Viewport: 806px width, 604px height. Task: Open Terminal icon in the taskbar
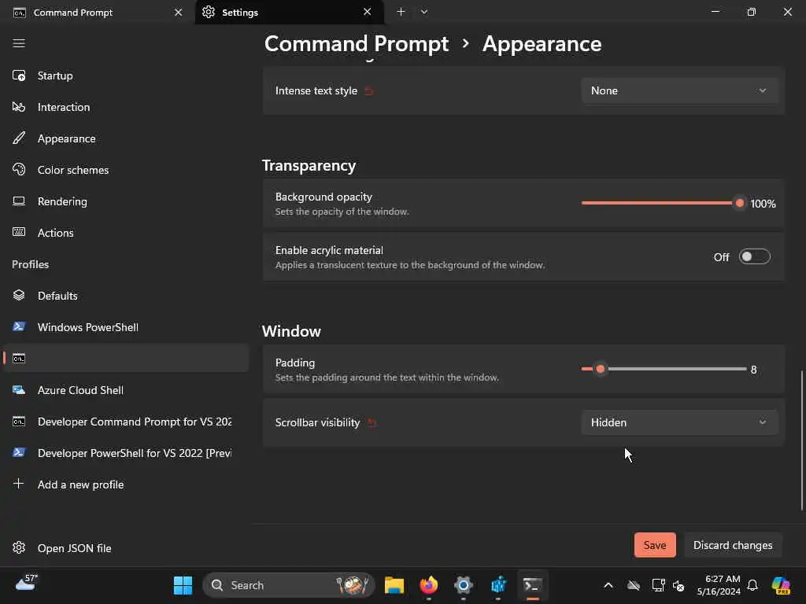(533, 585)
